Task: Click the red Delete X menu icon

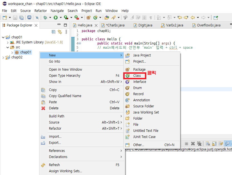Action: click(43, 108)
